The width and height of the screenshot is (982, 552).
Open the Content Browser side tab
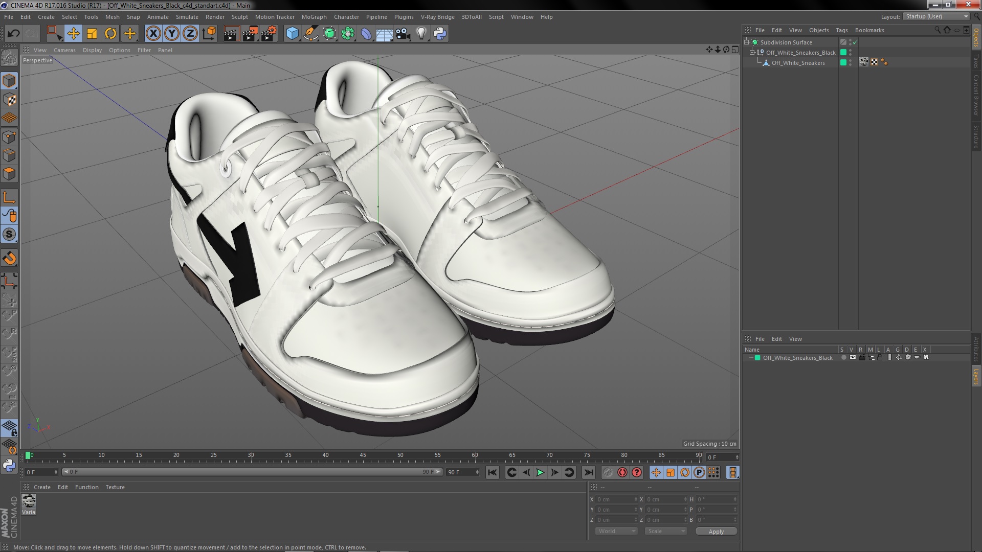point(976,95)
